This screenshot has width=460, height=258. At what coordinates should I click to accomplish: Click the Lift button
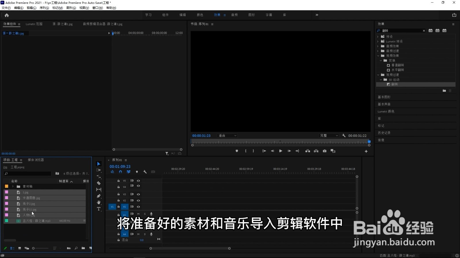pyautogui.click(x=308, y=151)
